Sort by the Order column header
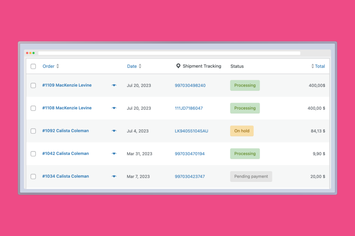The width and height of the screenshot is (355, 236). tap(49, 66)
